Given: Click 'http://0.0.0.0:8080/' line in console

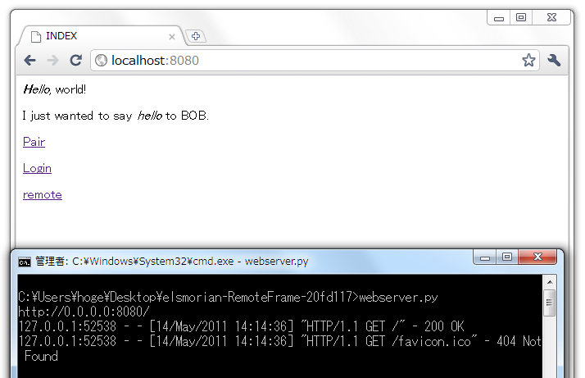Looking at the screenshot, I should click(x=84, y=312).
